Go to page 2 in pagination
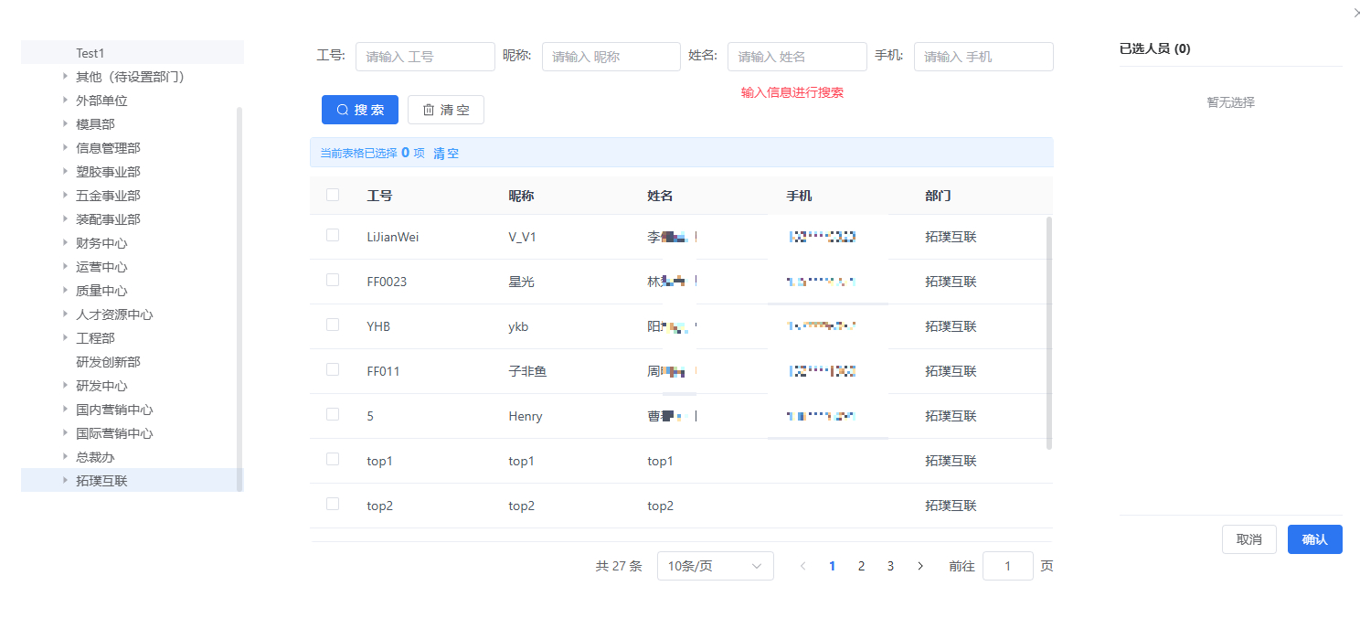This screenshot has width=1360, height=618. click(x=861, y=566)
